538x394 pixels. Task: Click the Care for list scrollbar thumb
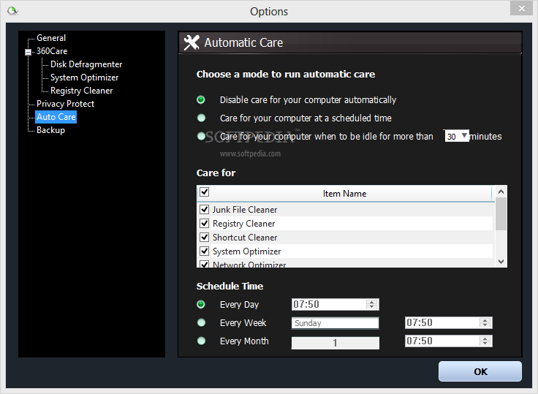501,214
